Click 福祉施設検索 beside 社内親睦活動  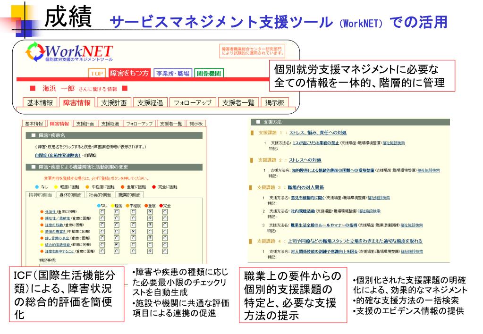coord(369,211)
